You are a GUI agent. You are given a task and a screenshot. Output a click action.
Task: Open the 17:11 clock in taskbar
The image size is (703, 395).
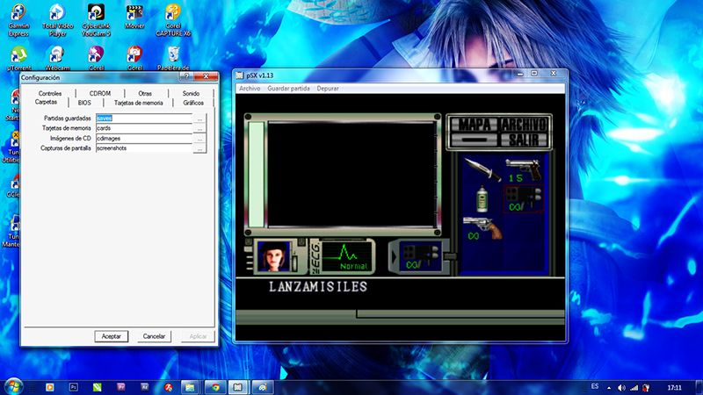(x=674, y=387)
